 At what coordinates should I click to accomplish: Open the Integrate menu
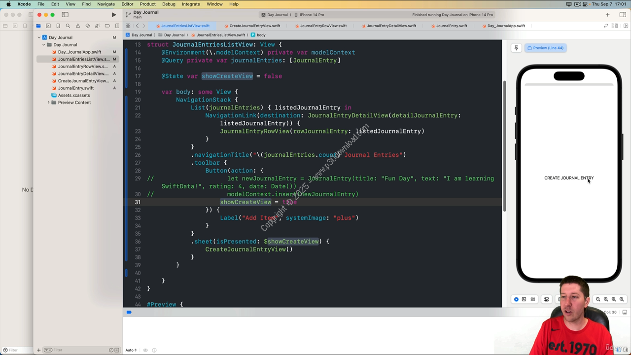tap(191, 4)
